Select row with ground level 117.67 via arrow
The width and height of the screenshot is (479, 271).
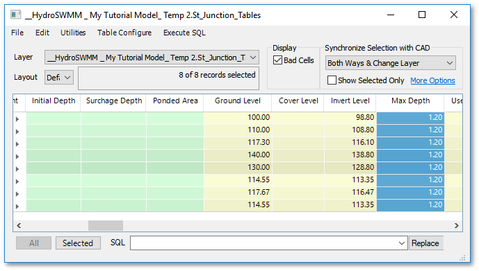coord(17,194)
